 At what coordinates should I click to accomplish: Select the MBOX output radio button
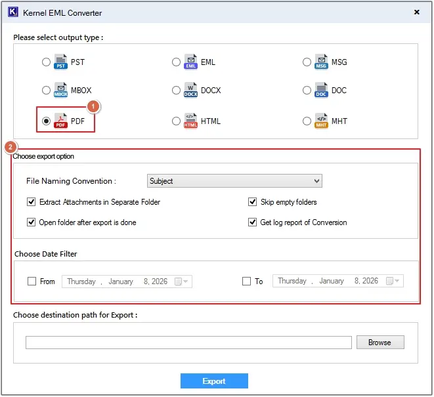(x=46, y=90)
